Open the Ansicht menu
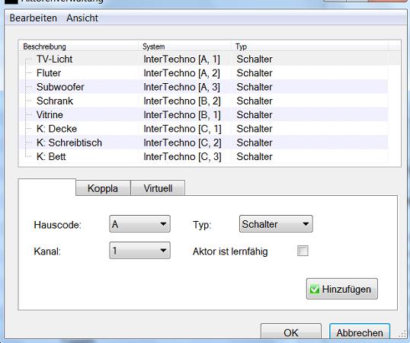This screenshot has width=410, height=343. pos(82,18)
